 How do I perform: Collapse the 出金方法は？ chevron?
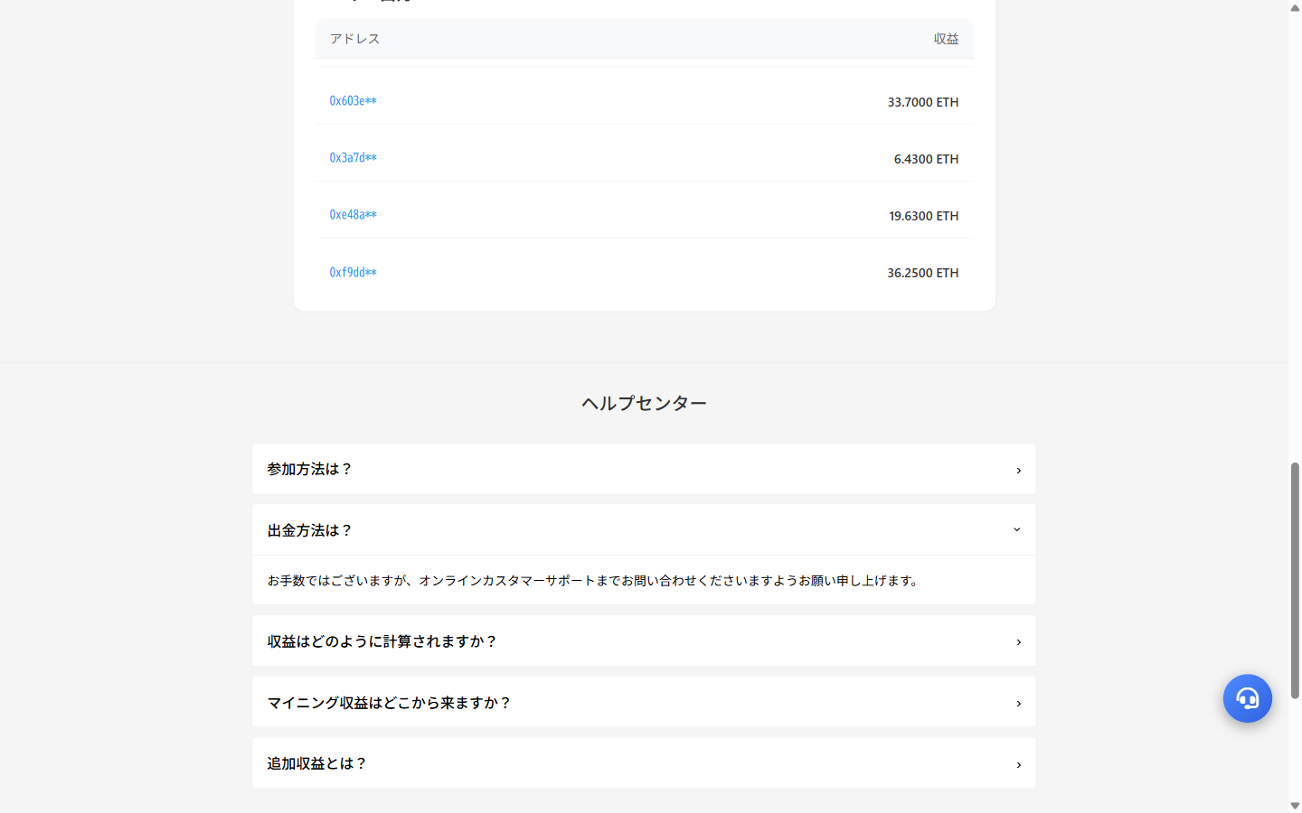pyautogui.click(x=1017, y=530)
